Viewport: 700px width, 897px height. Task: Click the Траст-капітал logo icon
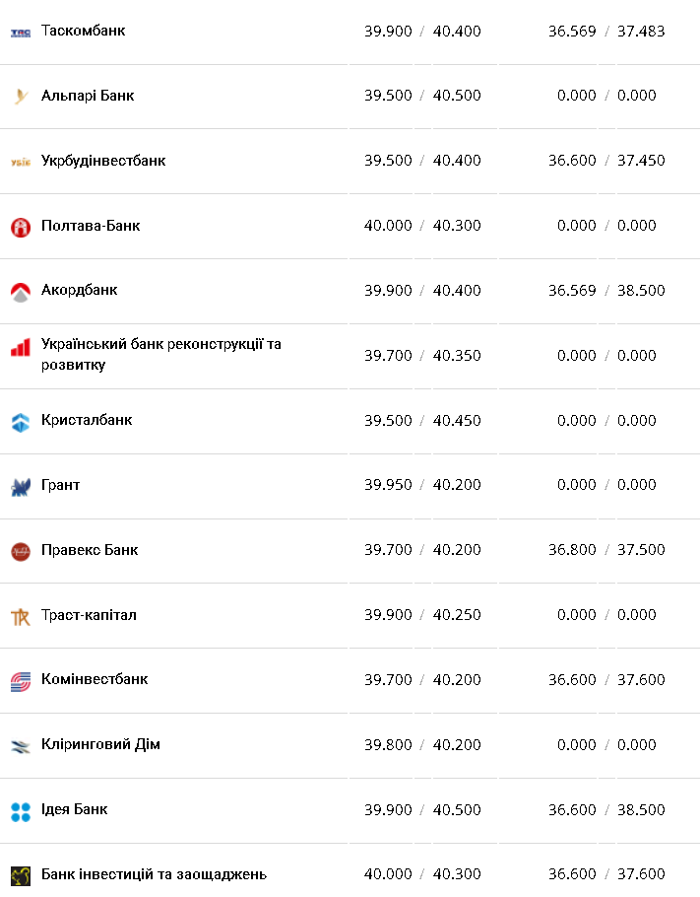tap(21, 617)
